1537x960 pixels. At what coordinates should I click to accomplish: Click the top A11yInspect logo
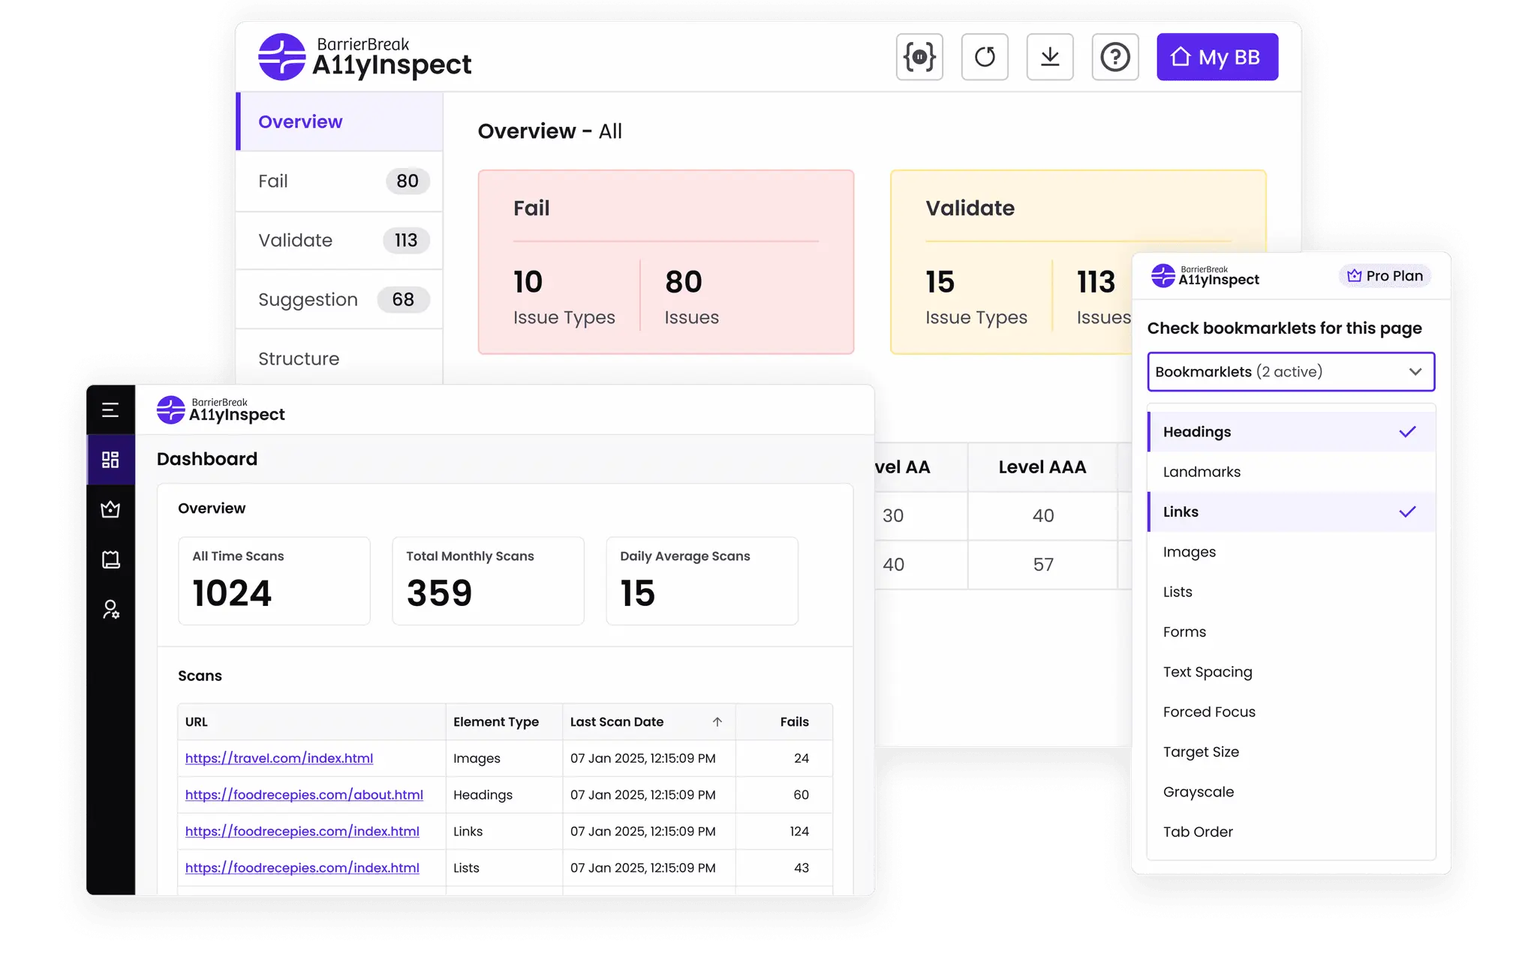tap(365, 57)
